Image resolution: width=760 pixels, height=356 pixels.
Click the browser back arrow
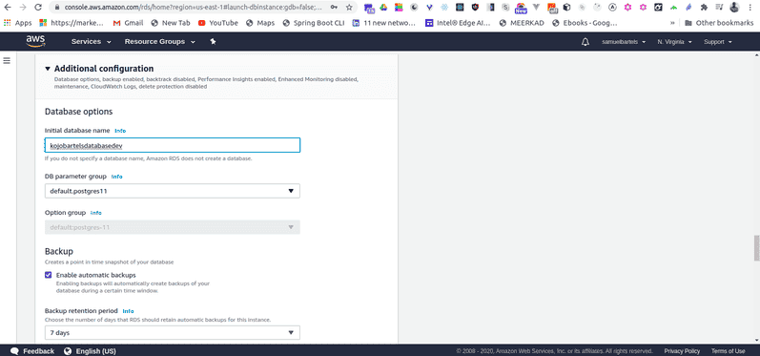pyautogui.click(x=8, y=8)
